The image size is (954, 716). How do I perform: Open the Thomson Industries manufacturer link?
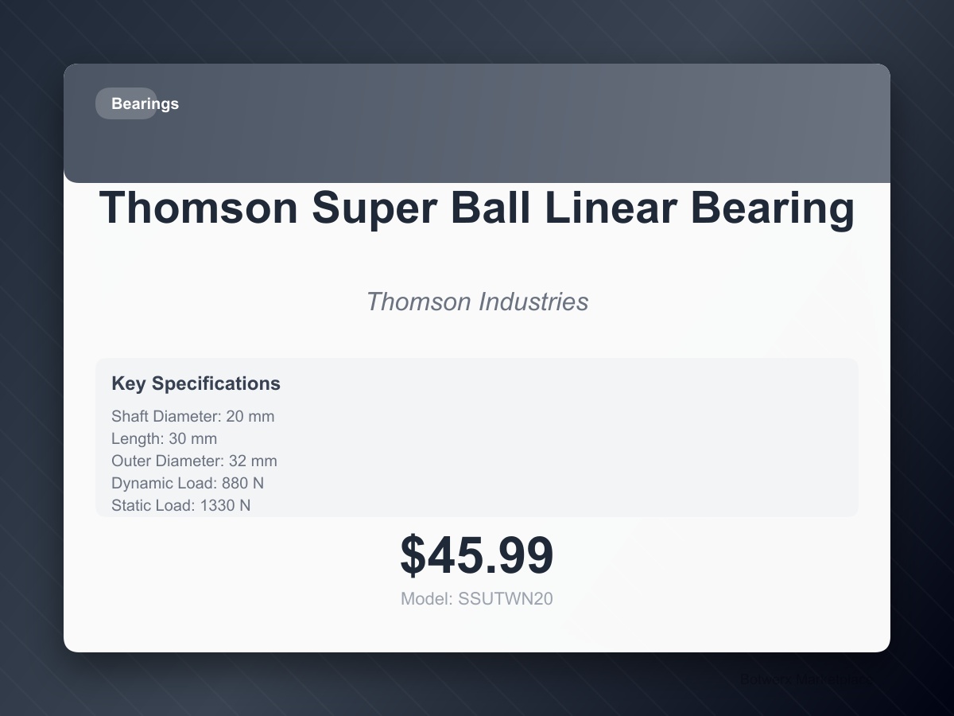(x=477, y=302)
